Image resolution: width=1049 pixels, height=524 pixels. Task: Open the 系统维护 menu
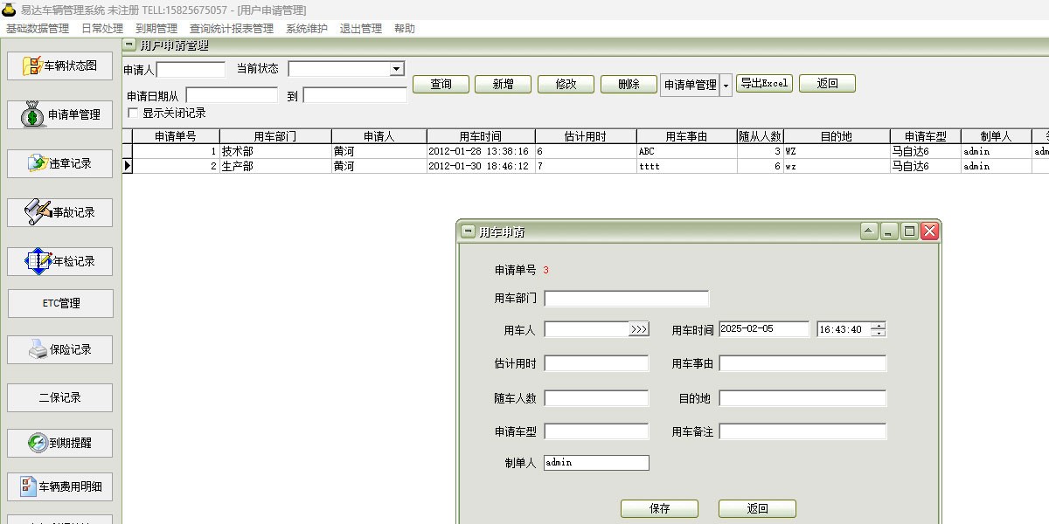[x=307, y=29]
